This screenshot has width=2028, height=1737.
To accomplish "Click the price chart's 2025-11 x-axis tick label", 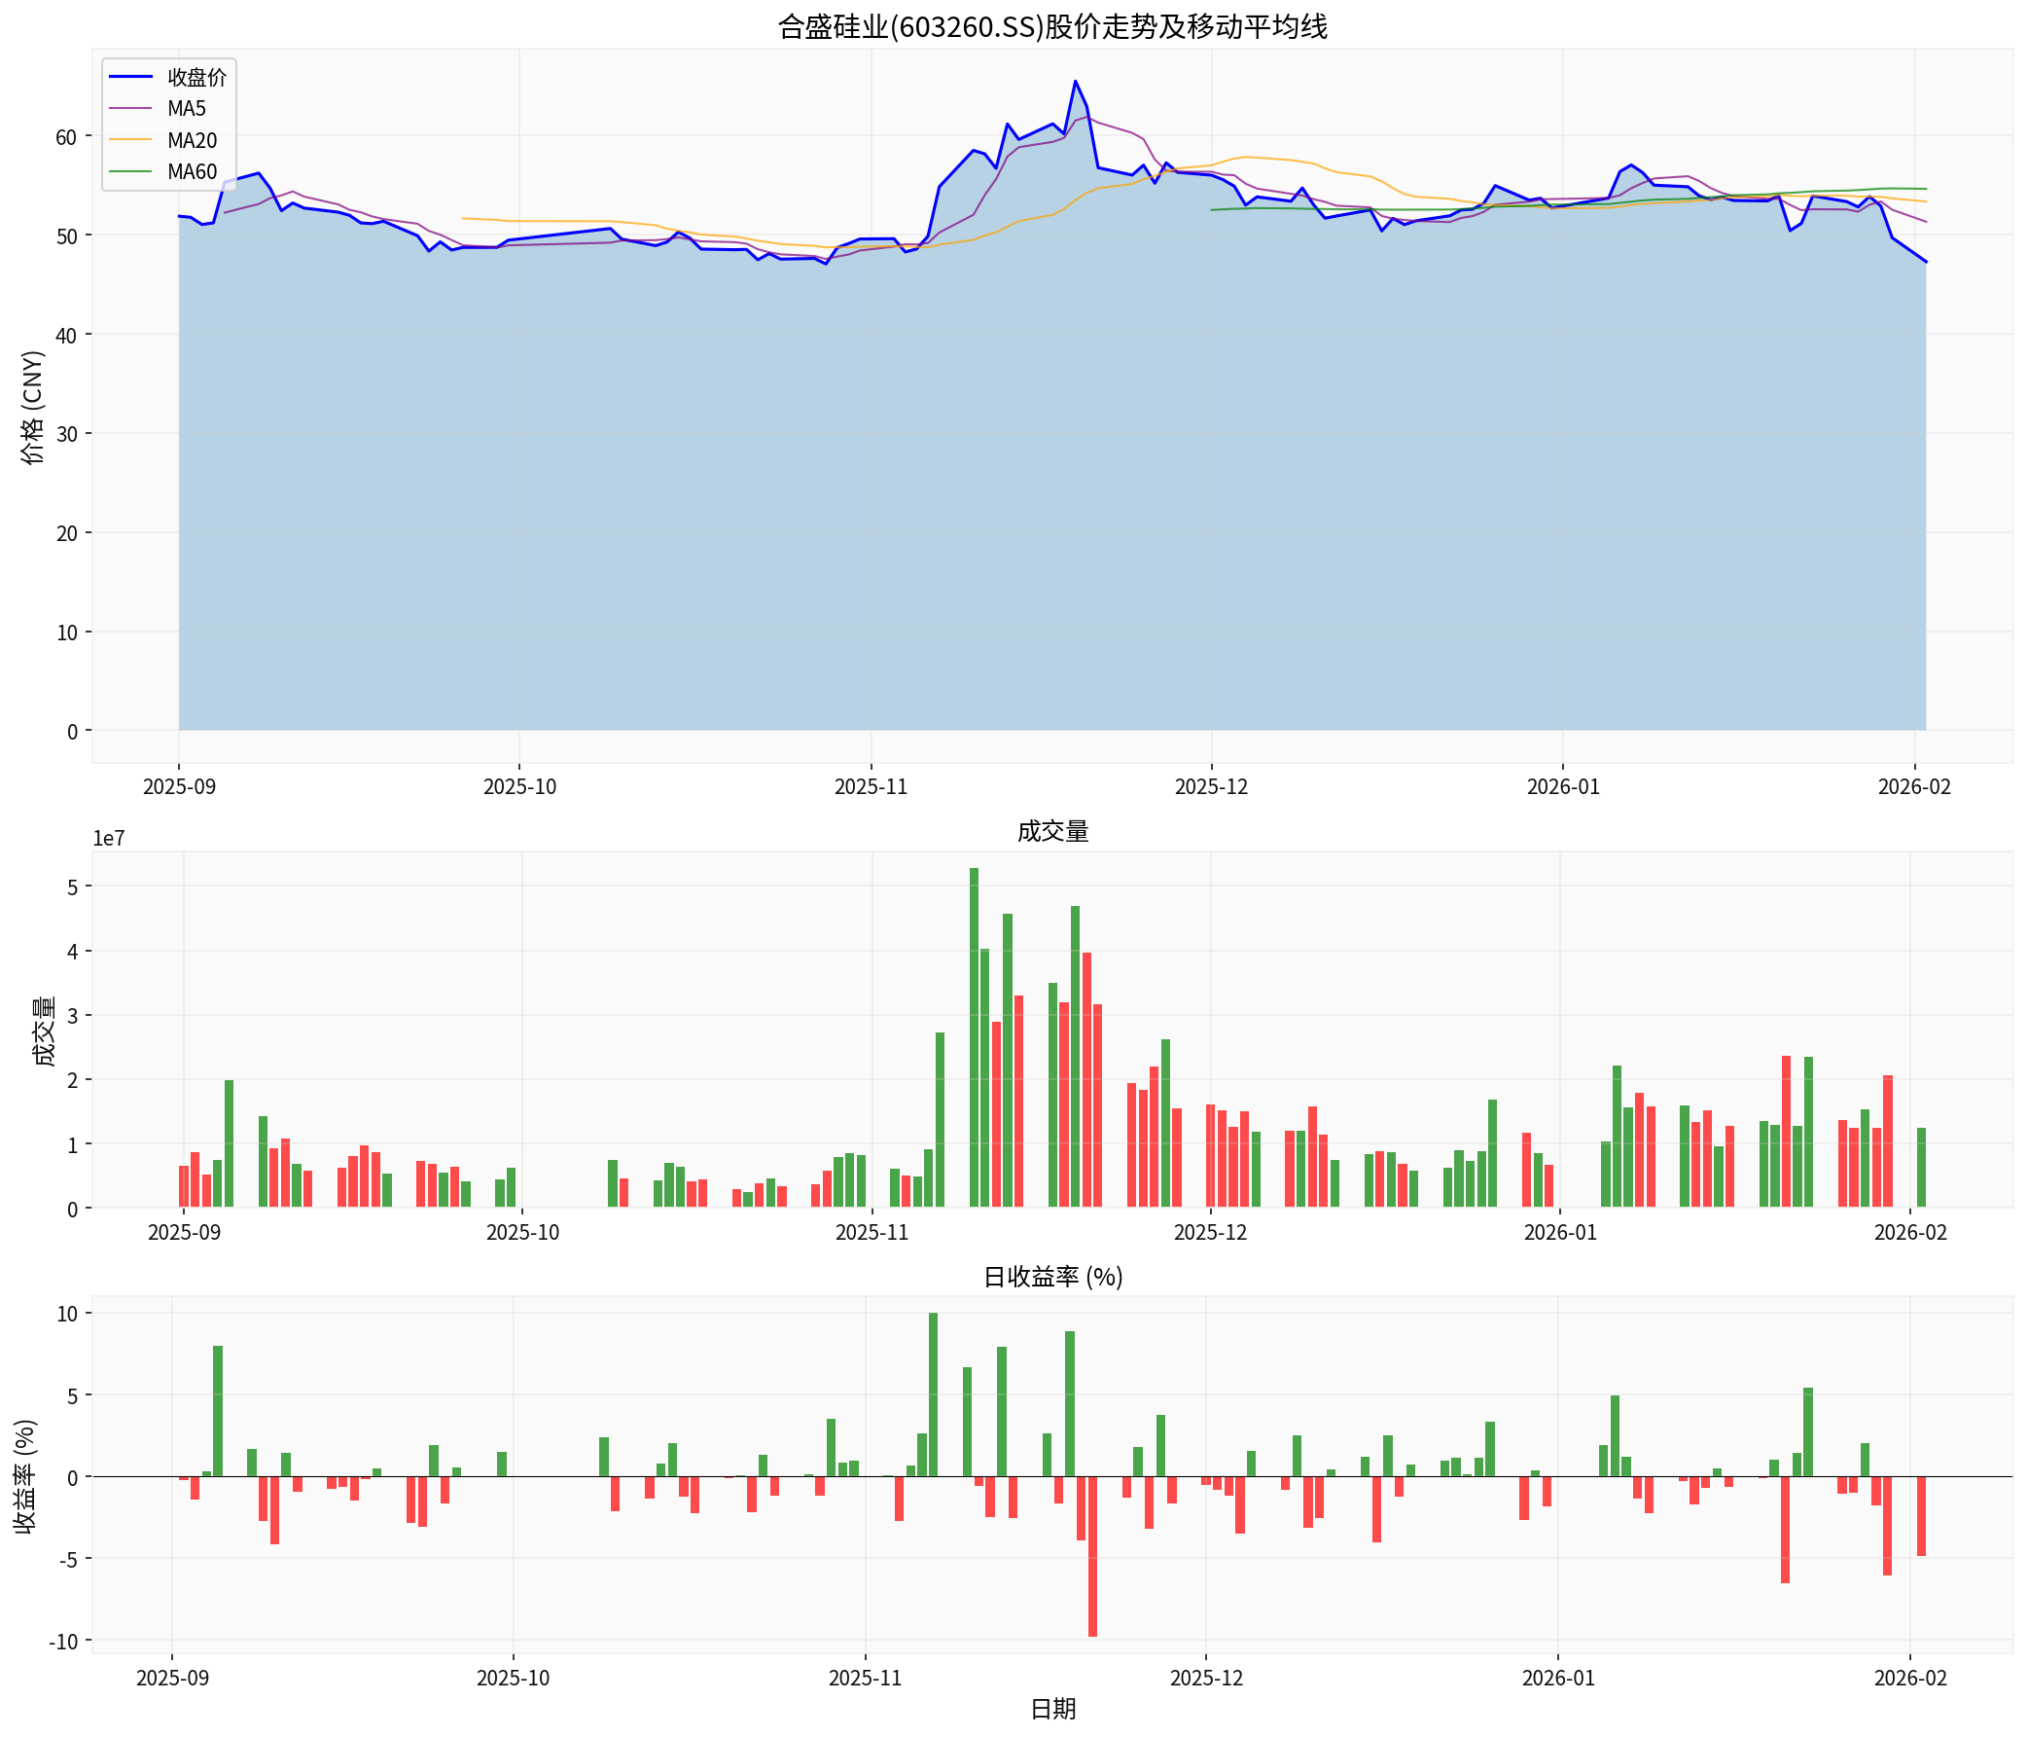I will [x=871, y=787].
